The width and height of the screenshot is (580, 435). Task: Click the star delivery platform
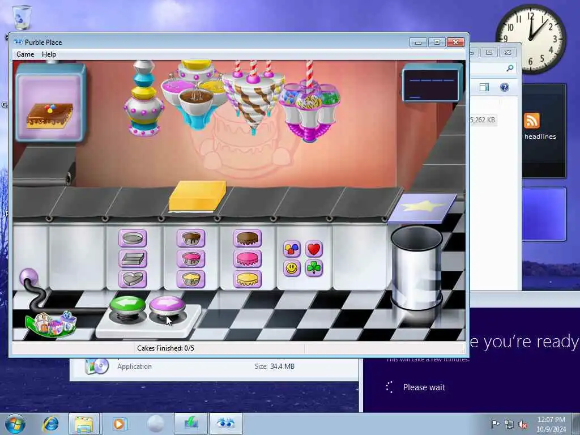(x=422, y=208)
